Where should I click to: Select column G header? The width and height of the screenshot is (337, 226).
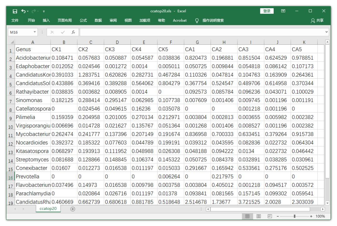pyautogui.click(x=197, y=42)
